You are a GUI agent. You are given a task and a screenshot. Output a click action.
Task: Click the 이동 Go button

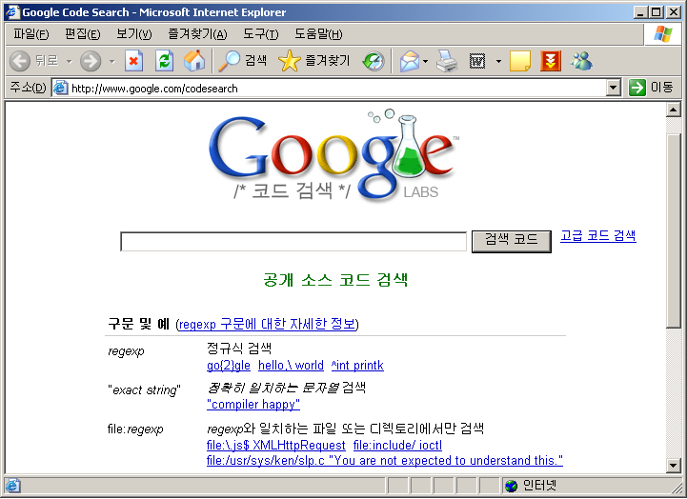click(x=651, y=88)
